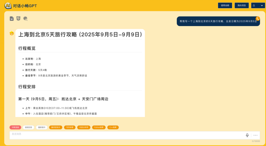Screen dimensions: 266x146
Task: Open 使用说明 in the top bar
Action: [225, 5]
